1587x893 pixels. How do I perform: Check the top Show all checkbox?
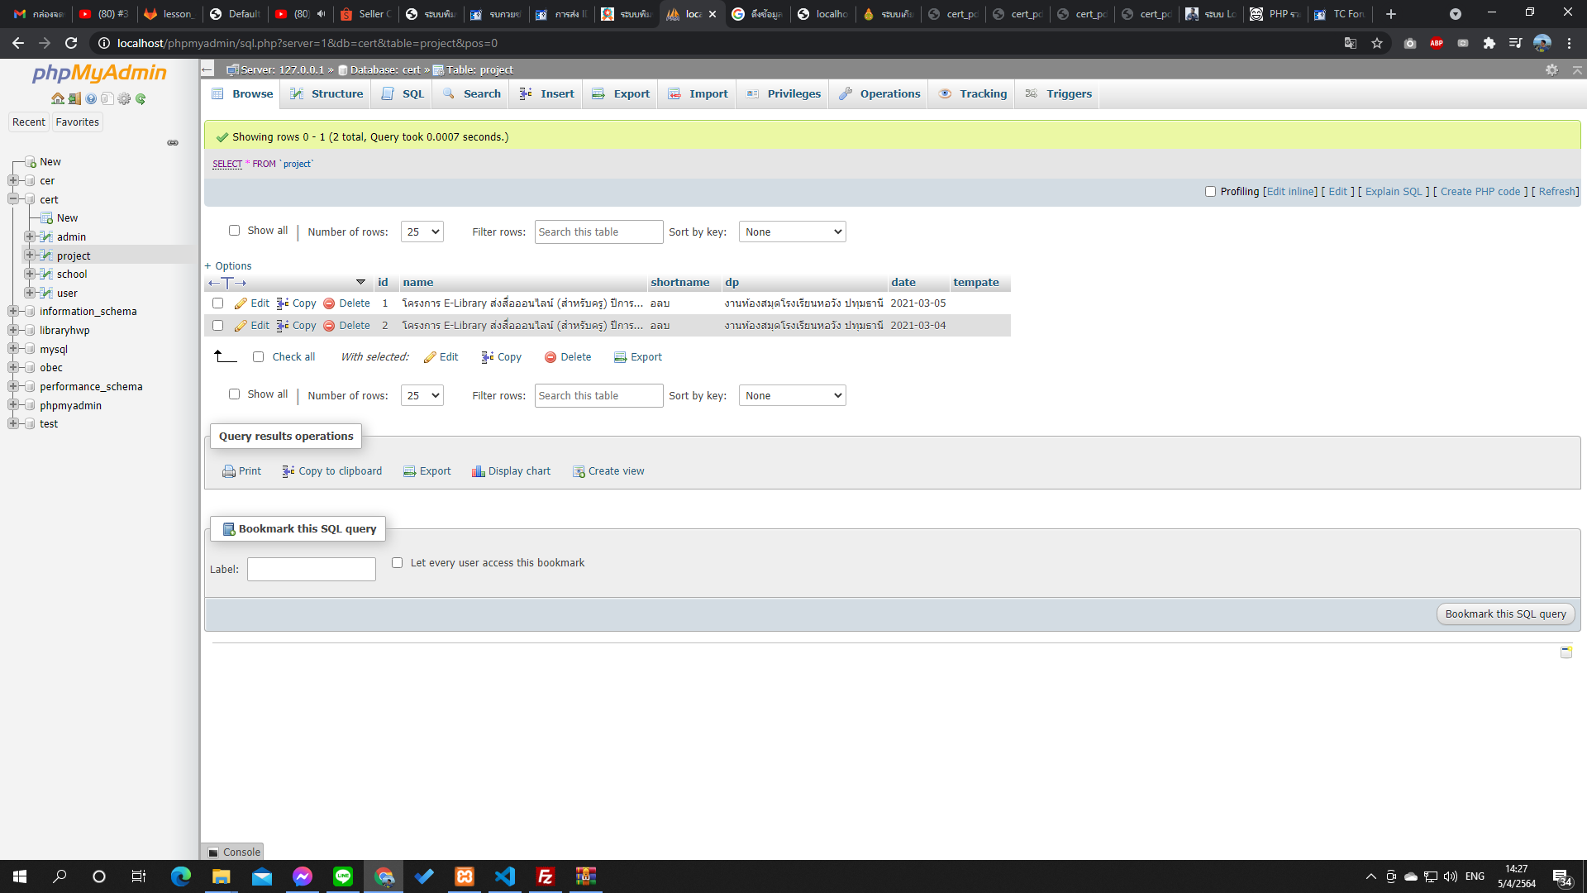point(234,231)
